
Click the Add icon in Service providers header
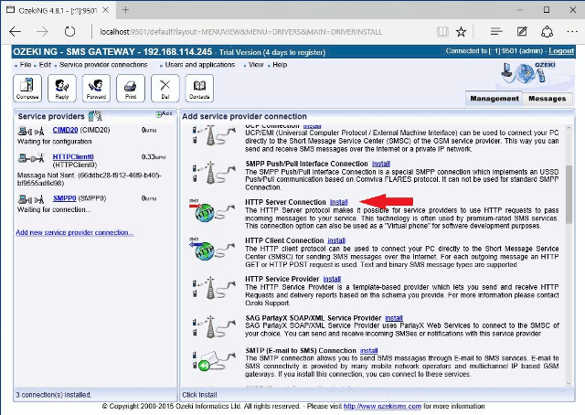(x=165, y=113)
